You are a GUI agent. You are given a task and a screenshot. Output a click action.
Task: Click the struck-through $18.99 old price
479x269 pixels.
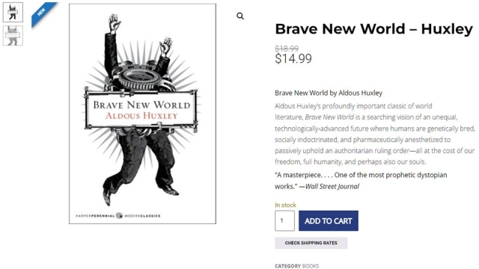[x=287, y=49]
